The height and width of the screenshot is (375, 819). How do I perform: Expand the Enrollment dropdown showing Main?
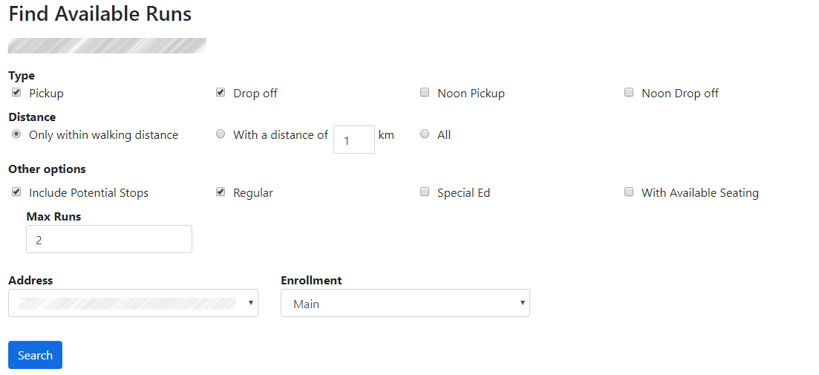click(405, 303)
